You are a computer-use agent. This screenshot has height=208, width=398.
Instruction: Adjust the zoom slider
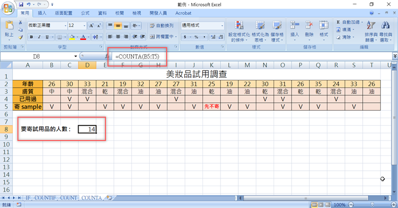372,205
